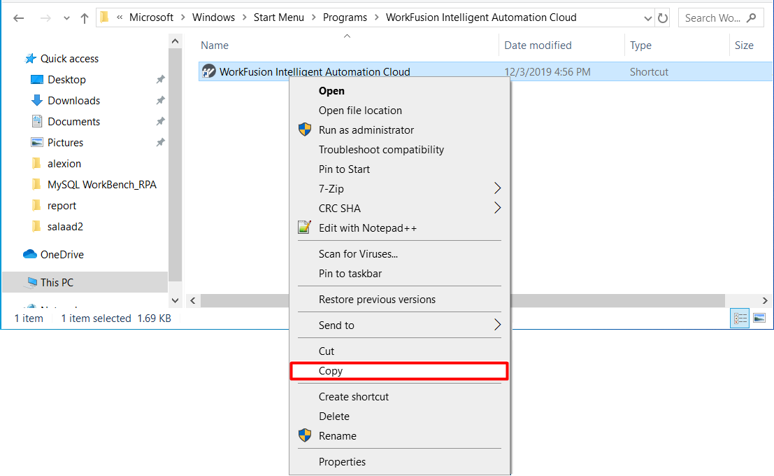Viewport: 774px width, 476px height.
Task: Click the pin icon beside Downloads
Action: pos(160,100)
